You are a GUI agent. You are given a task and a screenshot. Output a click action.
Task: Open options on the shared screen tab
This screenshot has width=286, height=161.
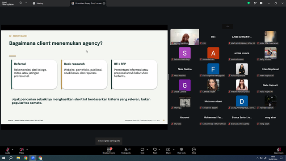tap(104, 3)
